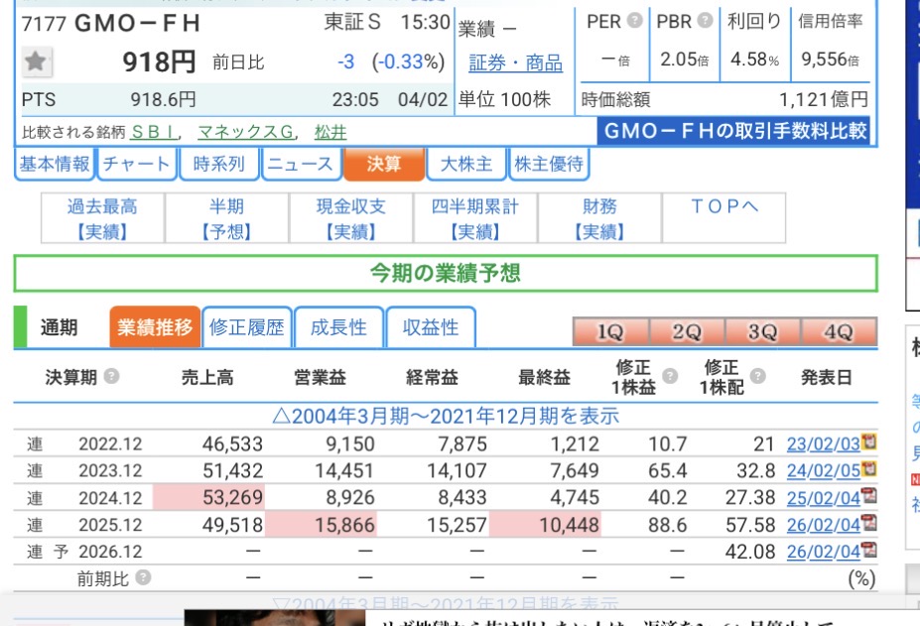This screenshot has width=920, height=626.
Task: Jump to 現金収支【実績】 section
Action: point(350,218)
